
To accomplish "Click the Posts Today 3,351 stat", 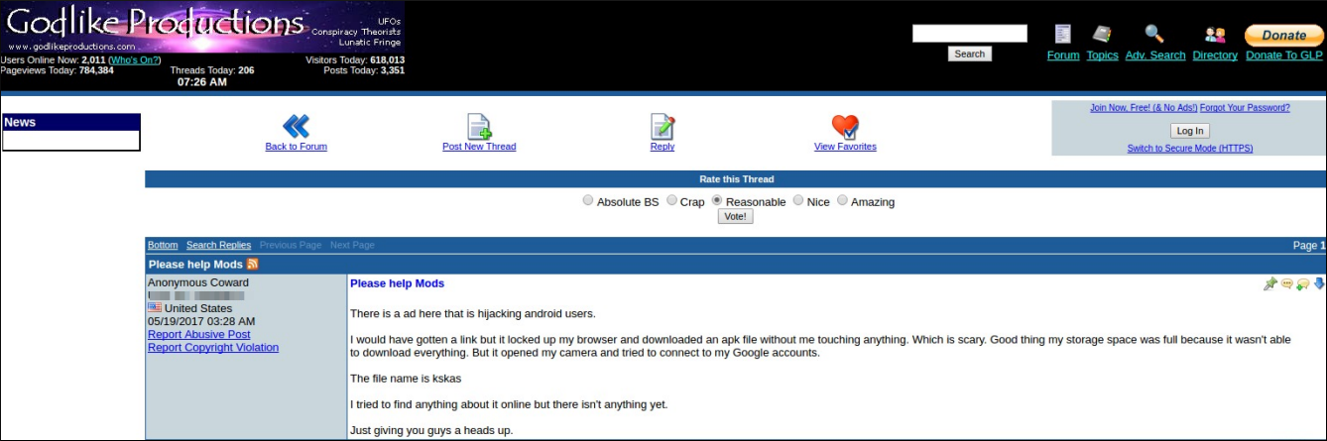I will [364, 70].
